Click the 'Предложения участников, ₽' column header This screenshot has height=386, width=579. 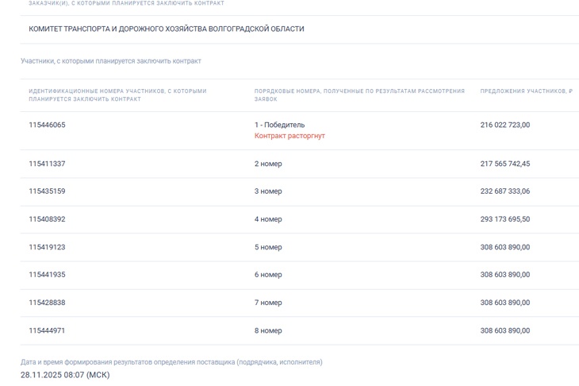(526, 91)
